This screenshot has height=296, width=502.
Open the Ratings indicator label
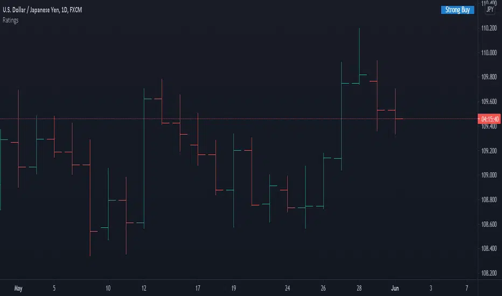pyautogui.click(x=11, y=19)
